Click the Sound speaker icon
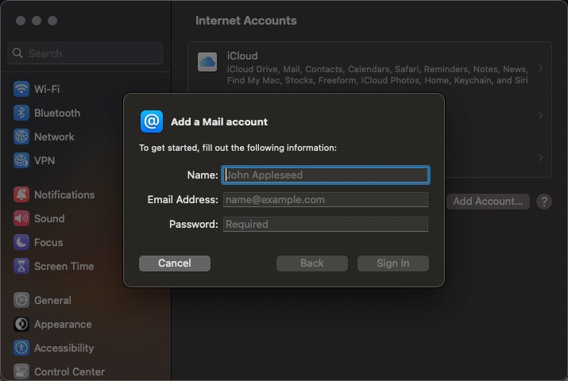This screenshot has height=381, width=568. 21,218
